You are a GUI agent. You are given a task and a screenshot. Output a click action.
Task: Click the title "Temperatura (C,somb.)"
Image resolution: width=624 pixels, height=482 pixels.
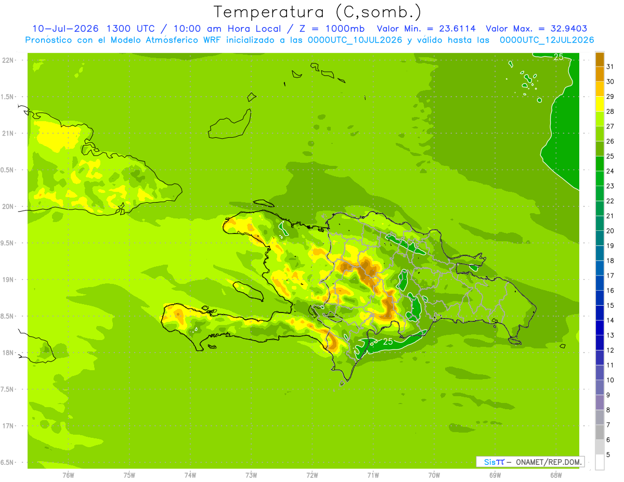(x=317, y=12)
